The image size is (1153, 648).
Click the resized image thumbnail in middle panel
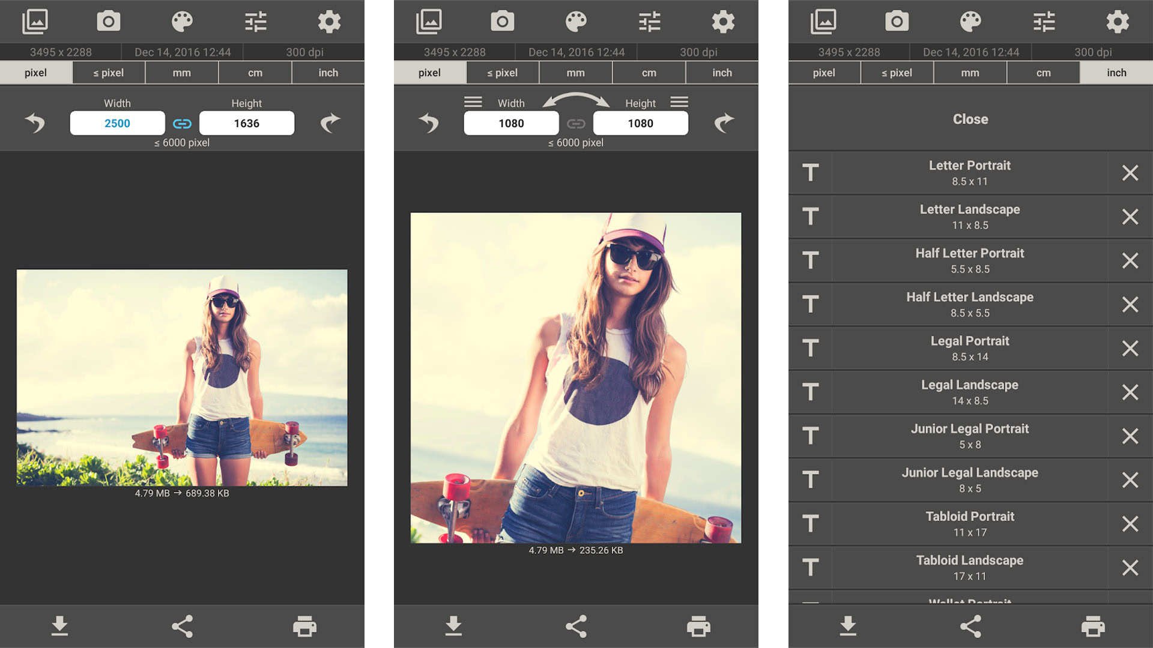tap(576, 377)
